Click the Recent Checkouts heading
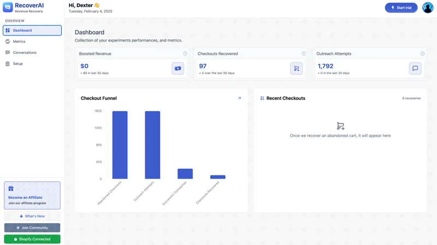Image resolution: width=437 pixels, height=245 pixels. pos(286,98)
